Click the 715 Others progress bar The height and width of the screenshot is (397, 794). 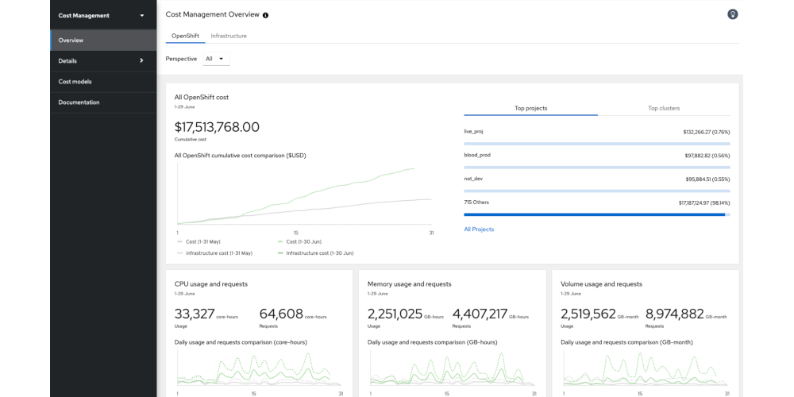click(x=596, y=214)
